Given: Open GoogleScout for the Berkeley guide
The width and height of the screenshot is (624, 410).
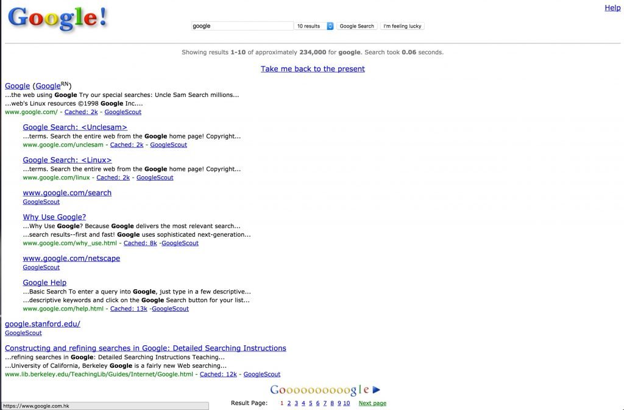Looking at the screenshot, I should pyautogui.click(x=262, y=374).
